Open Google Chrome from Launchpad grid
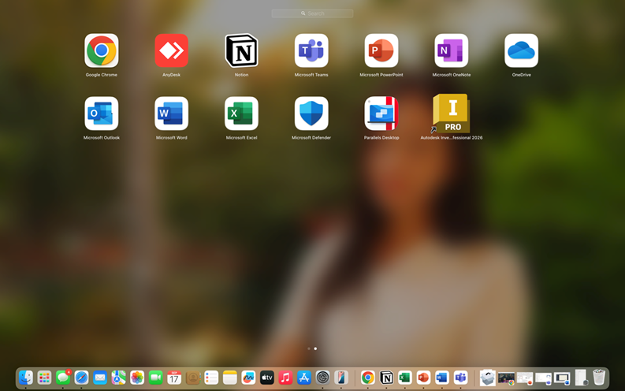 point(101,50)
